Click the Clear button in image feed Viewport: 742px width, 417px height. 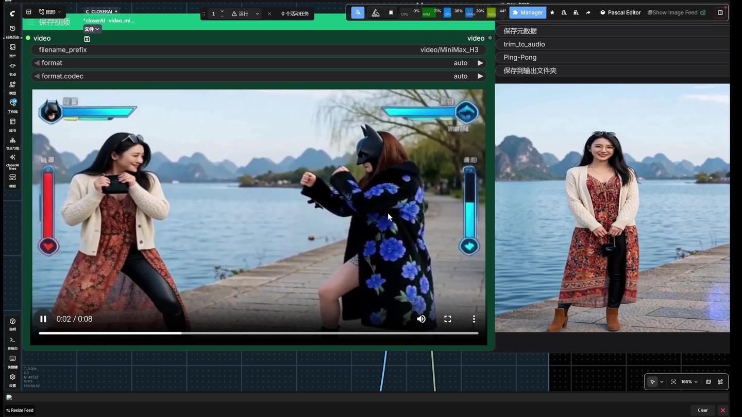pos(702,410)
